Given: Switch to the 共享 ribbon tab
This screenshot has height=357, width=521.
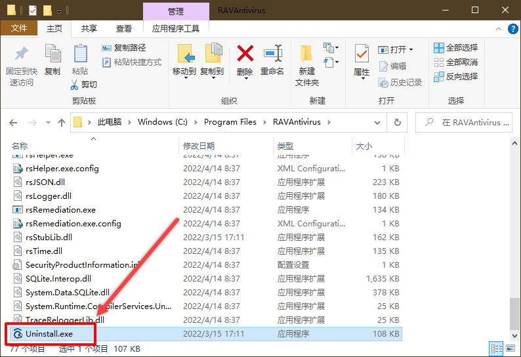Looking at the screenshot, I should tap(89, 29).
